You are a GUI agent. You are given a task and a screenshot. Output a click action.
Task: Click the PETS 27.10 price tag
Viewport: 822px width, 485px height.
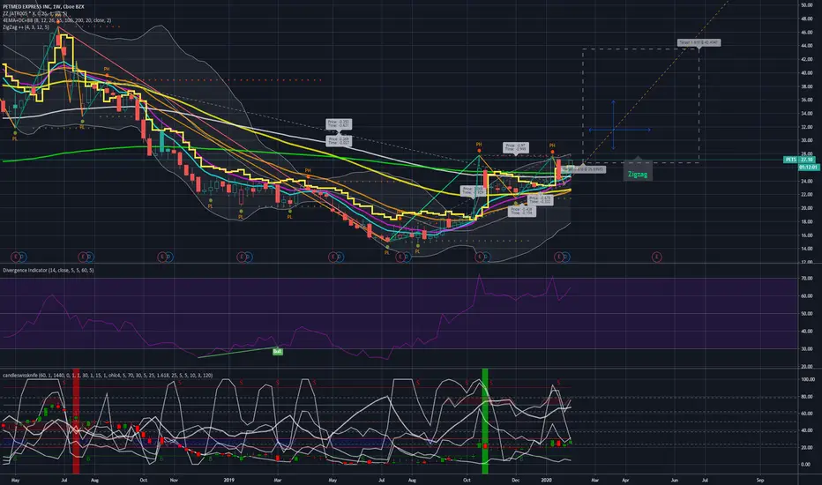point(798,160)
